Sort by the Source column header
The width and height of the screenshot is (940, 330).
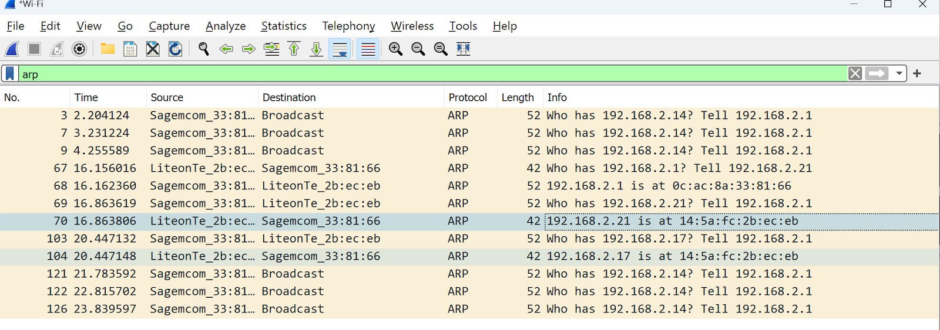coord(202,97)
